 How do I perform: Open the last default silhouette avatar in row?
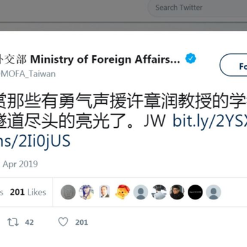tap(214, 192)
